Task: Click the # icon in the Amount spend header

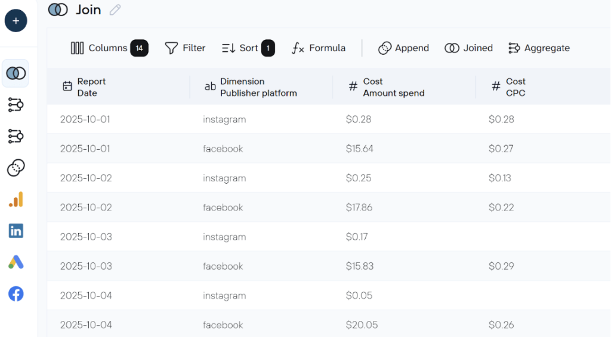Action: pyautogui.click(x=353, y=86)
